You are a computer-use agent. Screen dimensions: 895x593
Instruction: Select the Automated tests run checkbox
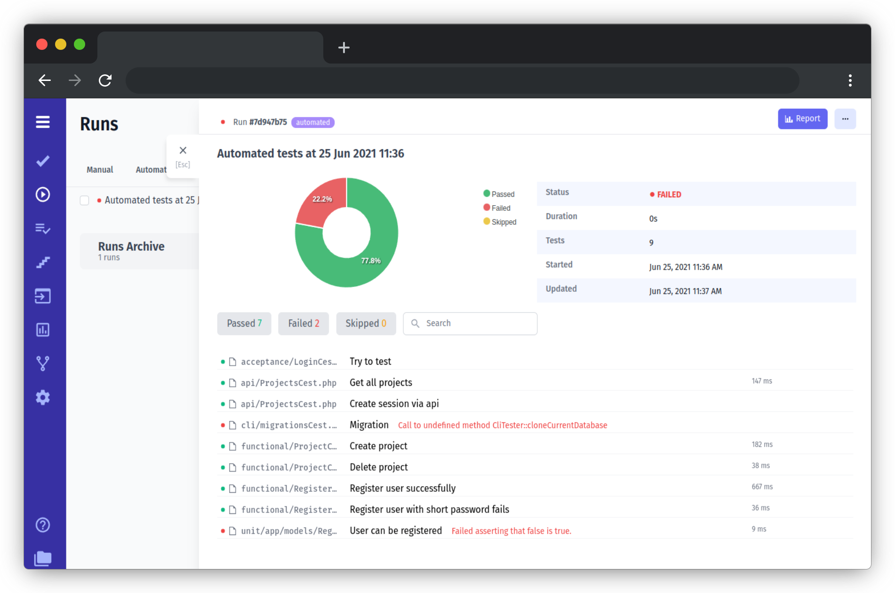85,200
